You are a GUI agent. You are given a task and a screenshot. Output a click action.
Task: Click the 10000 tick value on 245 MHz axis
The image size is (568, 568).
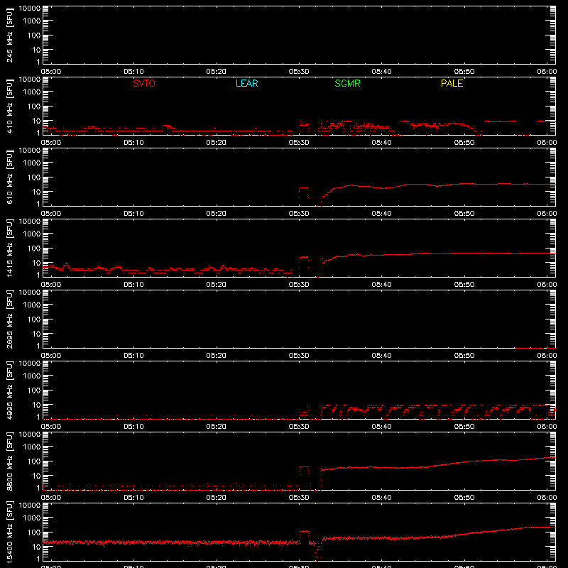click(x=30, y=9)
